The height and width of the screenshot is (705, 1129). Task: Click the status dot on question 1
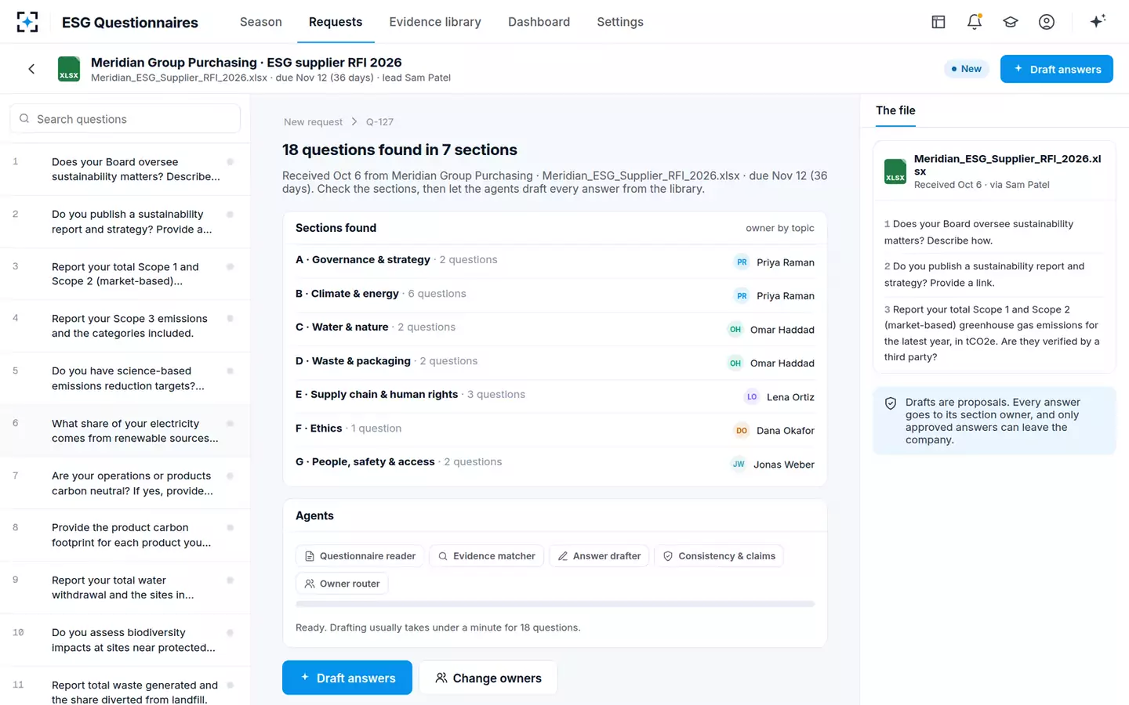tap(231, 162)
